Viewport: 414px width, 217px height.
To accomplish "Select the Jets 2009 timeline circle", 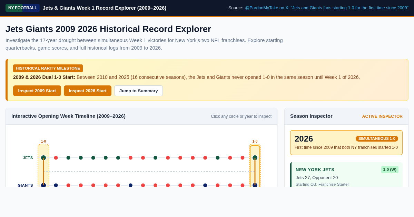I will [x=43, y=158].
